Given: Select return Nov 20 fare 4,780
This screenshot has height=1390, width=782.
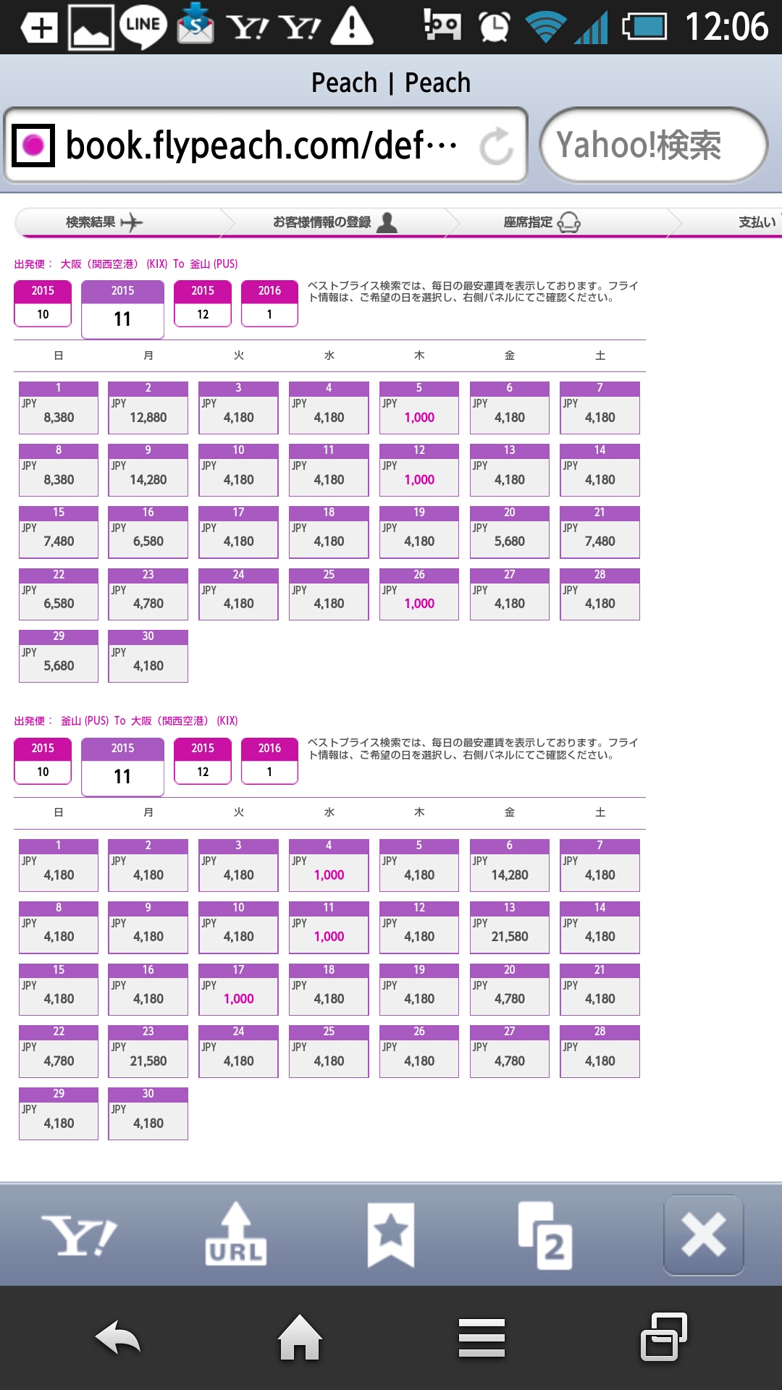Looking at the screenshot, I should 510,990.
